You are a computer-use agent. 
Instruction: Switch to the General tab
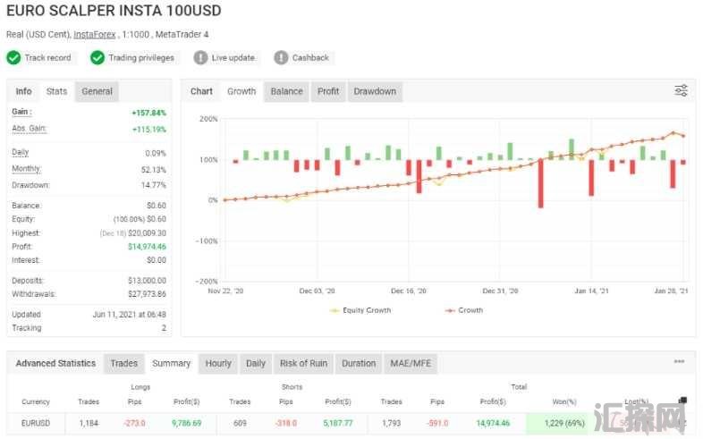pyautogui.click(x=97, y=91)
